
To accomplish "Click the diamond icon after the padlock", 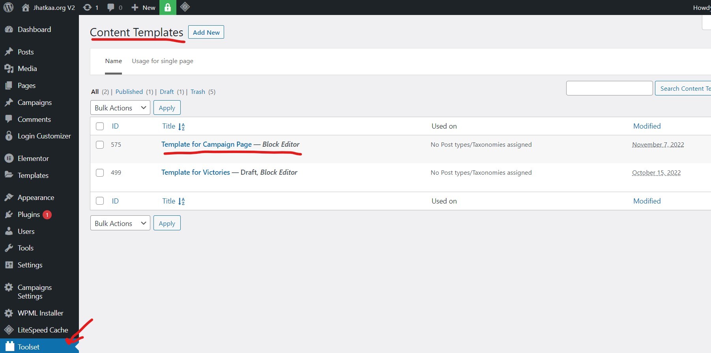I will (x=185, y=7).
